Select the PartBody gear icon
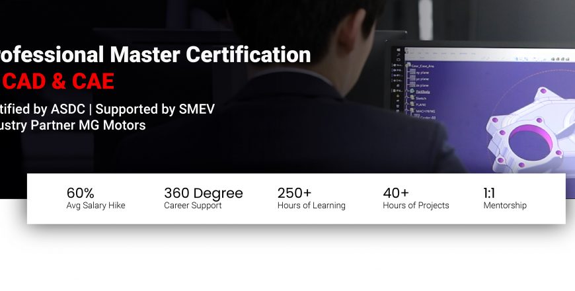 (x=412, y=91)
